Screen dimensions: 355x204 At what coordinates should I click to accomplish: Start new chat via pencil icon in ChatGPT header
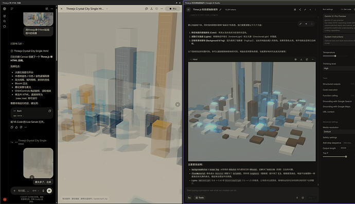pyautogui.click(x=47, y=9)
